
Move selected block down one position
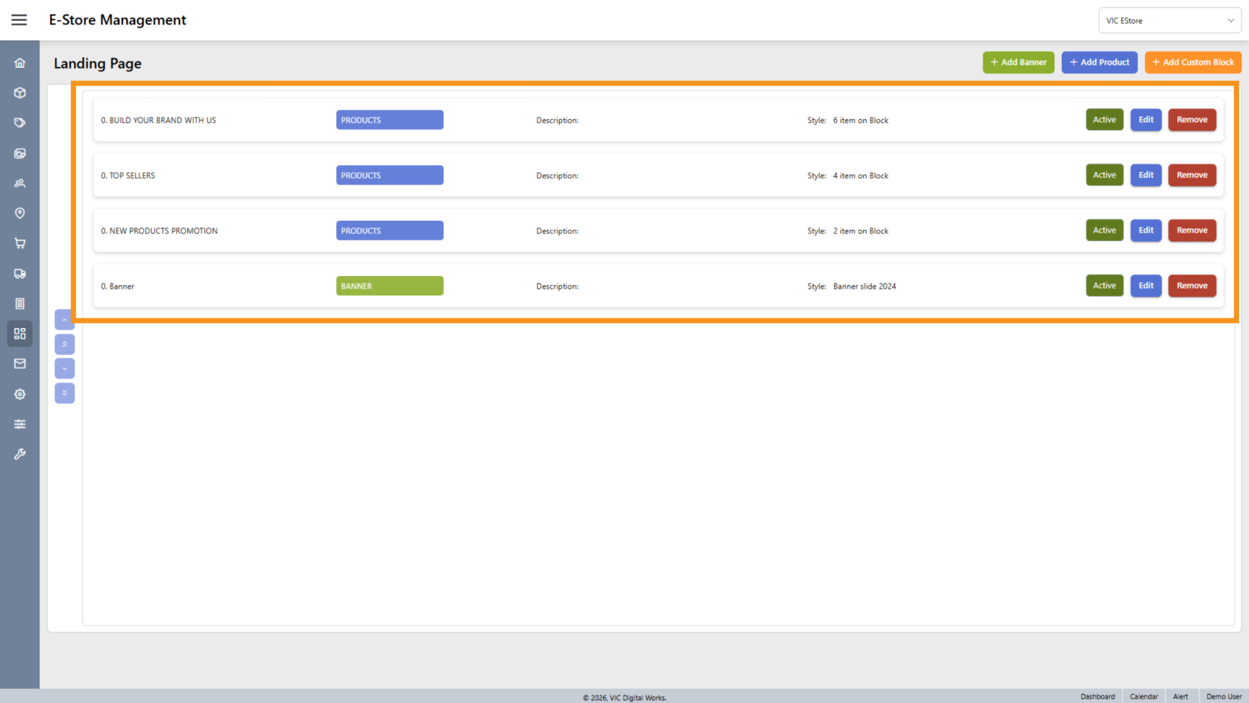(65, 369)
